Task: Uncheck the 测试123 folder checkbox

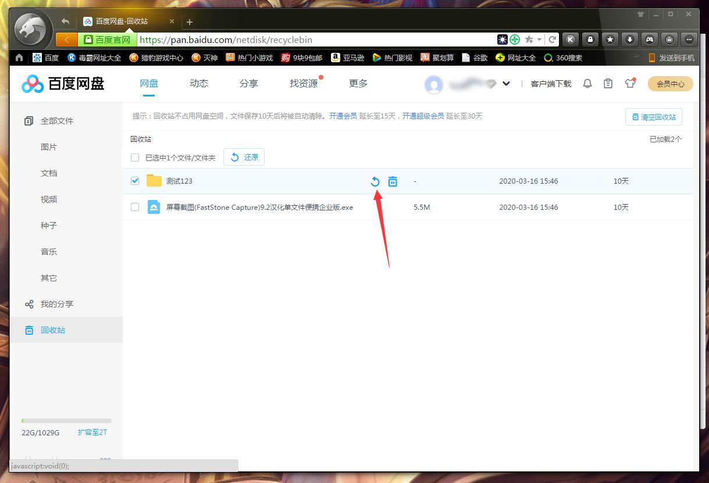Action: 134,181
